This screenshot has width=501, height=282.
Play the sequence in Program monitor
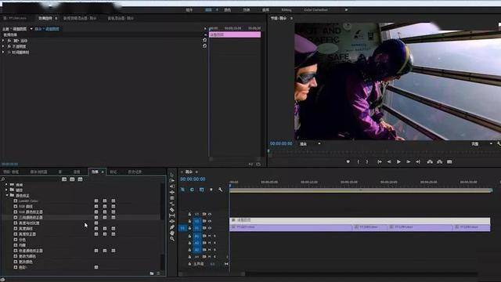point(398,162)
